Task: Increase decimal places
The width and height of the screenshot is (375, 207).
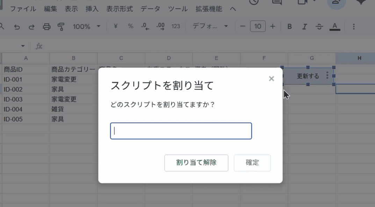Action: [161, 26]
